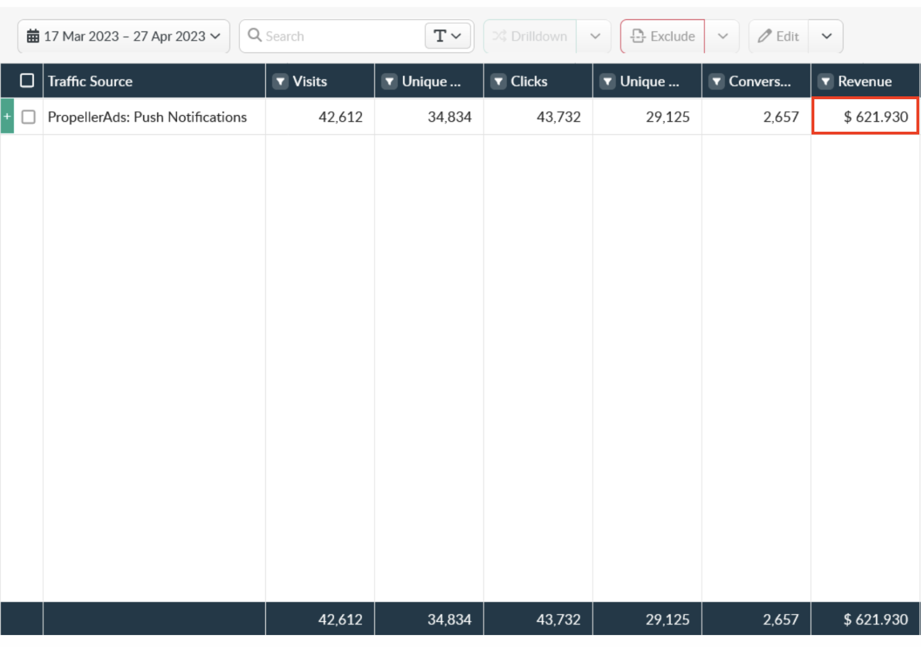Expand the Exclude options dropdown arrow
Screen dimensions: 921x647
[723, 36]
